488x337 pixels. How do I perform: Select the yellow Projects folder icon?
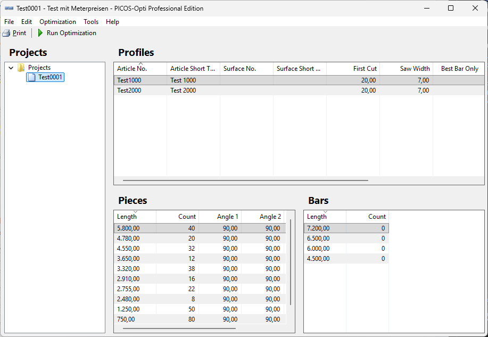[21, 68]
